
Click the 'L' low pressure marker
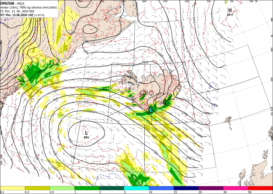(x=86, y=133)
